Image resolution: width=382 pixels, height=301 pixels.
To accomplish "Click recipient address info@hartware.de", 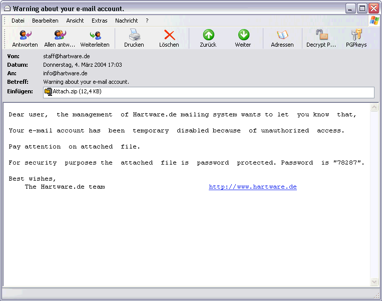I will coord(65,73).
